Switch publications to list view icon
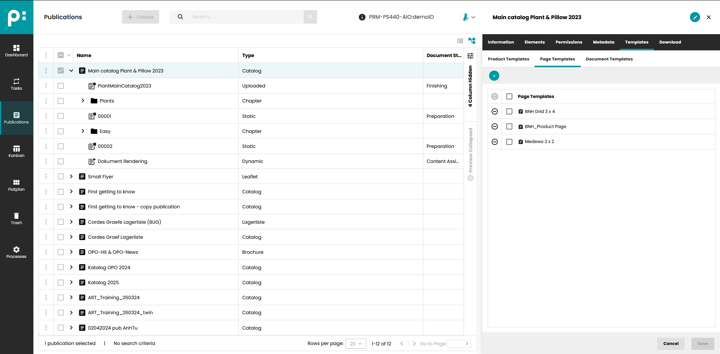The width and height of the screenshot is (720, 354). pos(460,41)
